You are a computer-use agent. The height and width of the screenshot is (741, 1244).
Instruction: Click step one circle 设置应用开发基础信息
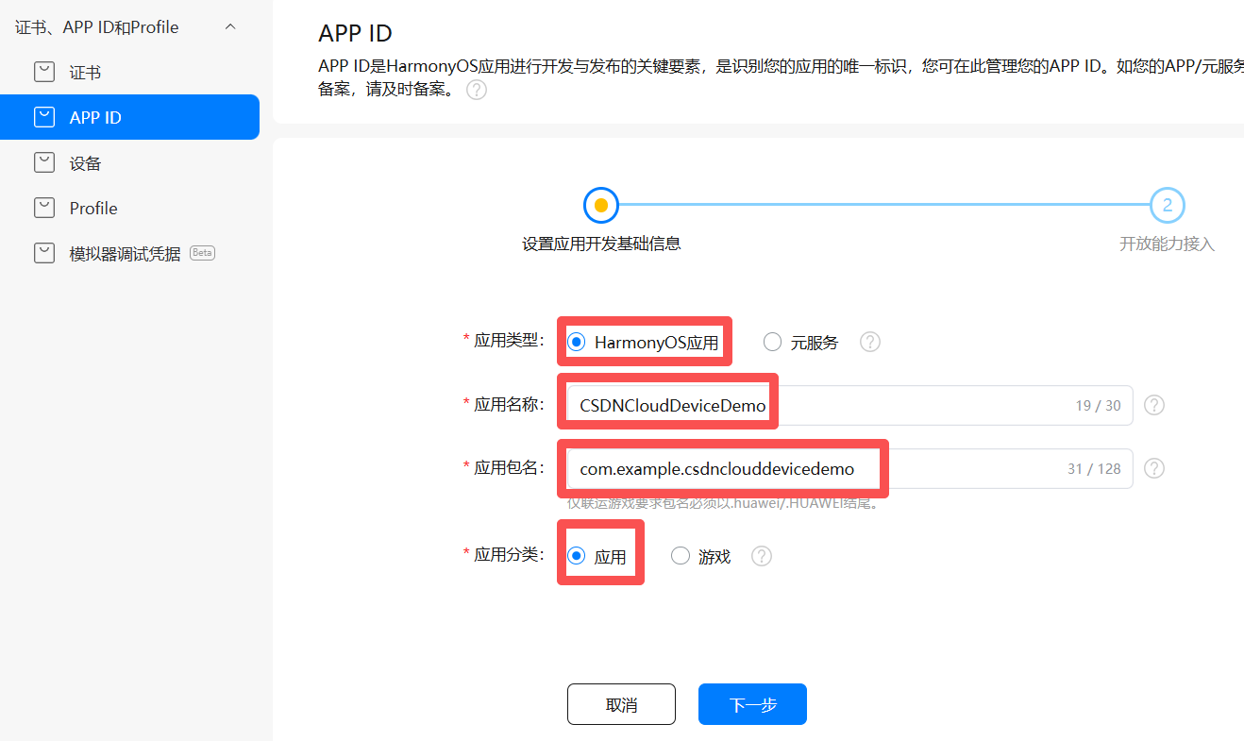pyautogui.click(x=601, y=204)
